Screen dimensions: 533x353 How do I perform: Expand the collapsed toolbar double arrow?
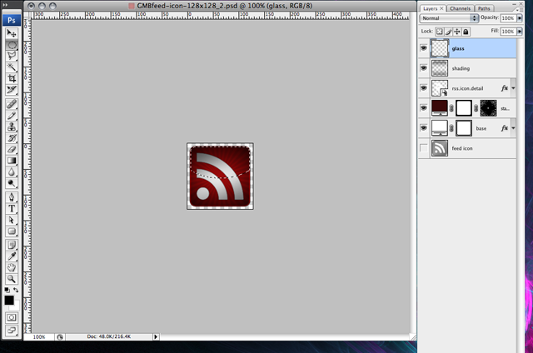(x=5, y=5)
